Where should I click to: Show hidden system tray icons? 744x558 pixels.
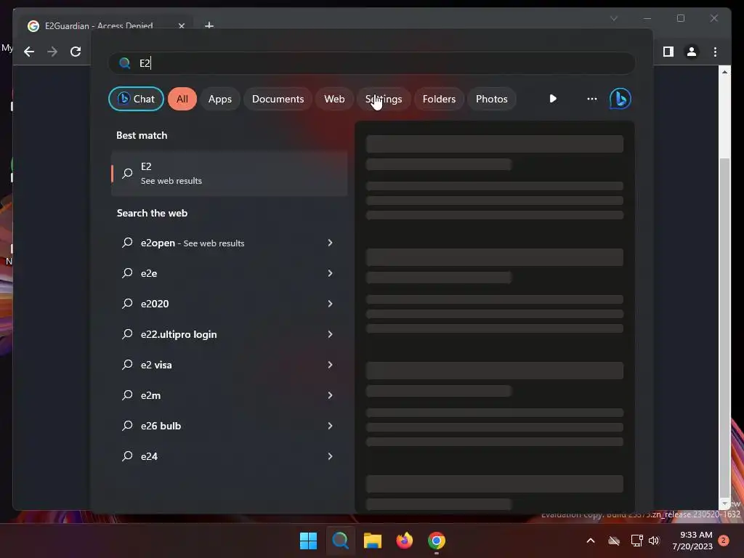tap(591, 541)
